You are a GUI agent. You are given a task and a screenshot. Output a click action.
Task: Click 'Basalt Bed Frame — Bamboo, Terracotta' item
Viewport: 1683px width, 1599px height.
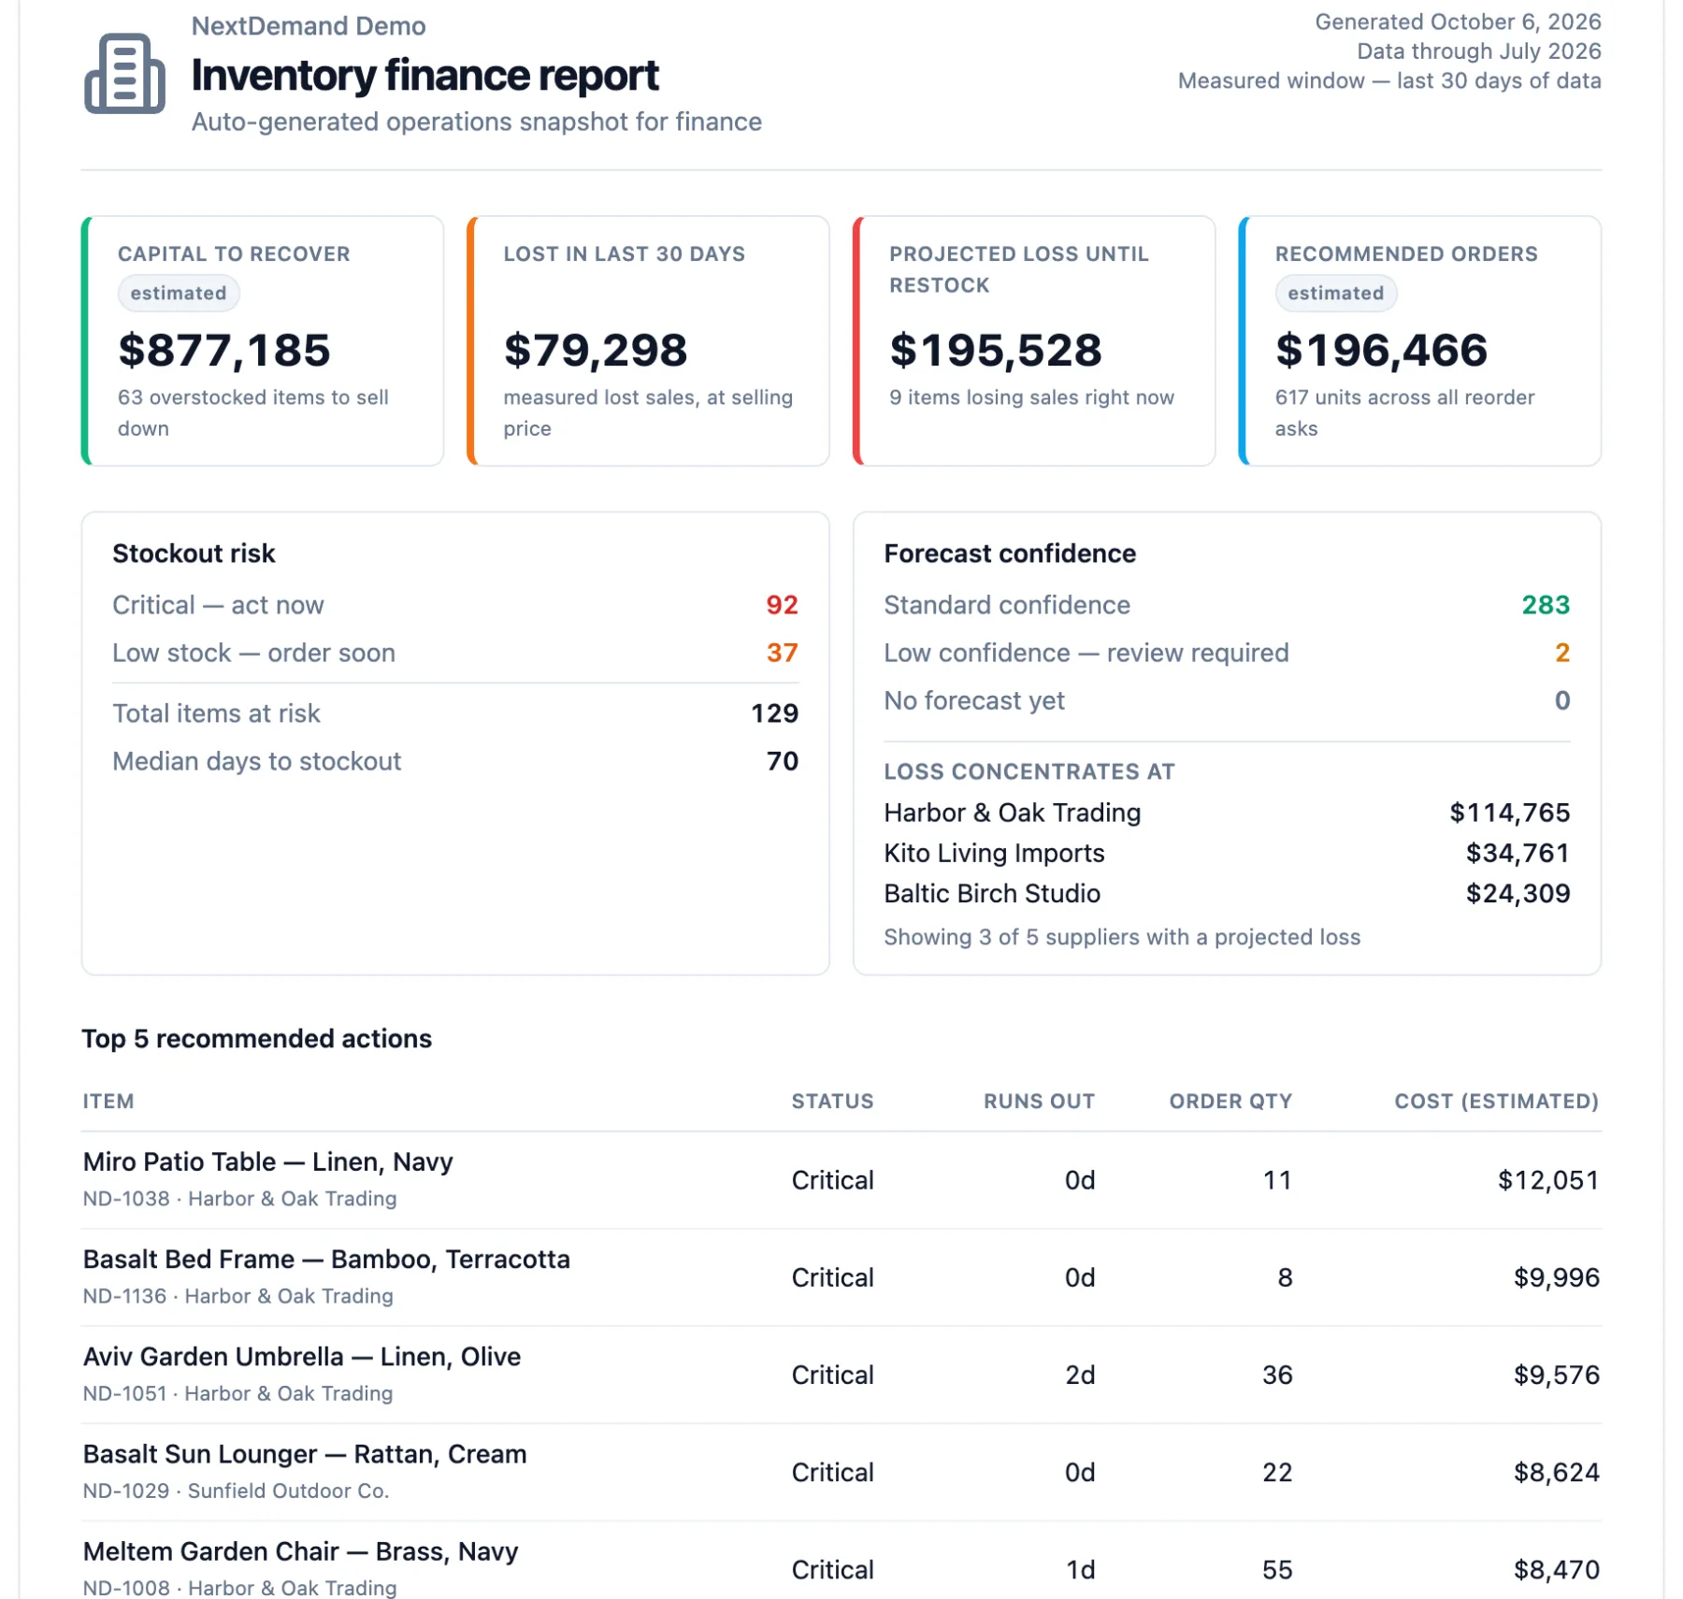(326, 1259)
